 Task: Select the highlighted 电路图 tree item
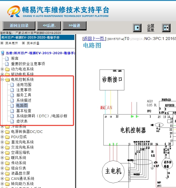click(x=22, y=105)
